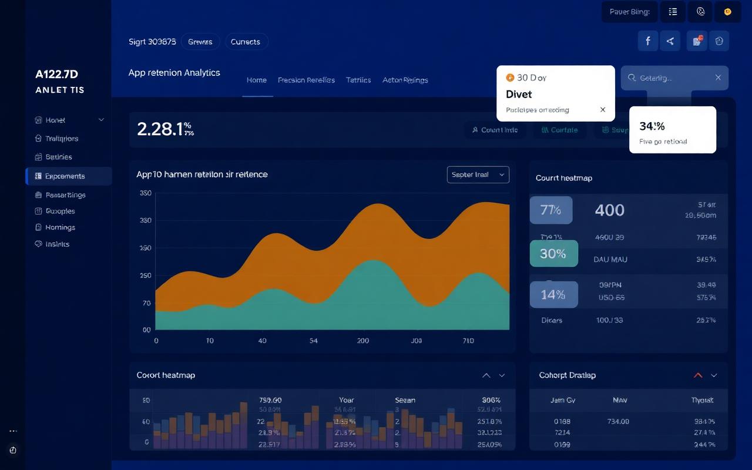Click red up chevron in Cohorpt Draalap
The image size is (752, 470).
[698, 375]
